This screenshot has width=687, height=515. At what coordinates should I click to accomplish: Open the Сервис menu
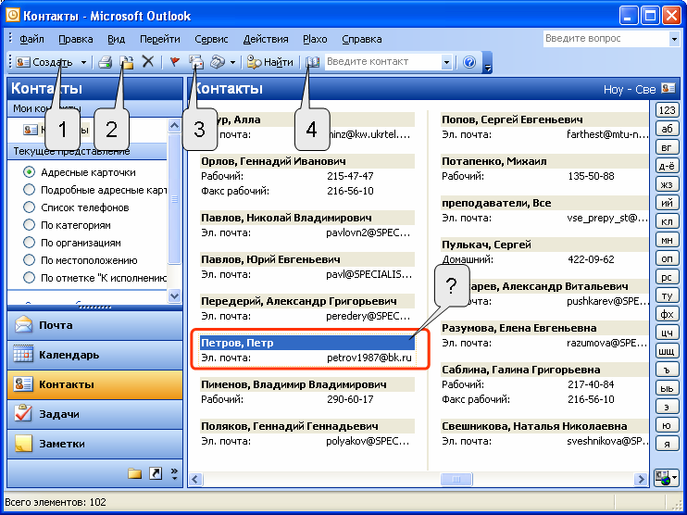pyautogui.click(x=211, y=39)
